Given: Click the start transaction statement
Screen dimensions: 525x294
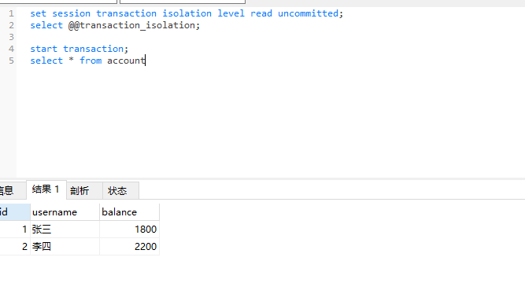Looking at the screenshot, I should coord(79,49).
